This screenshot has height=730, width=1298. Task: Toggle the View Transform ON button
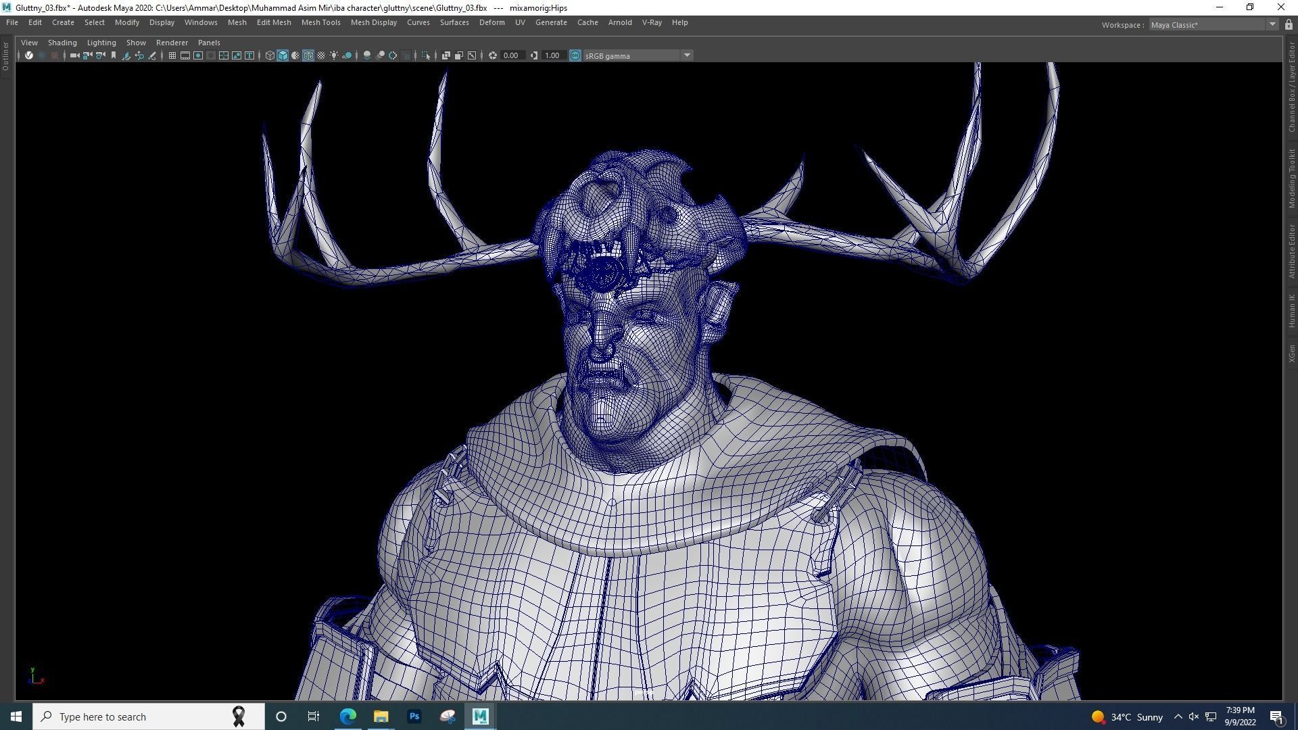point(575,55)
